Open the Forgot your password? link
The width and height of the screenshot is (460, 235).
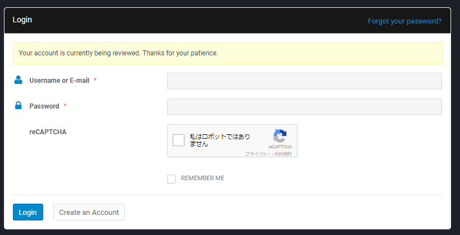click(405, 21)
